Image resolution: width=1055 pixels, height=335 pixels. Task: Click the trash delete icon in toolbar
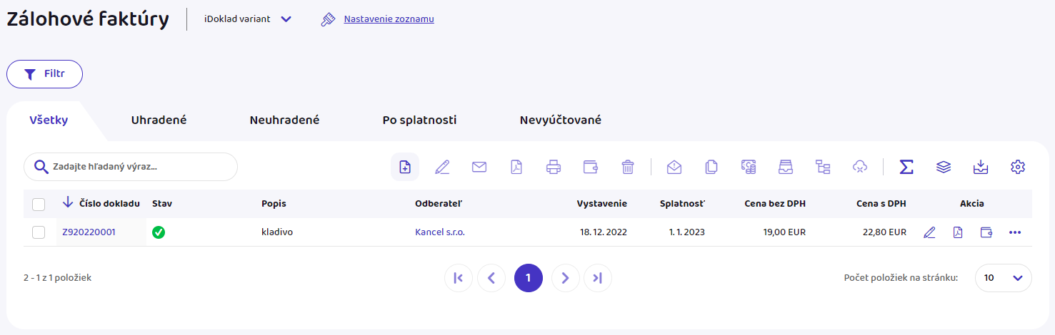tap(628, 167)
